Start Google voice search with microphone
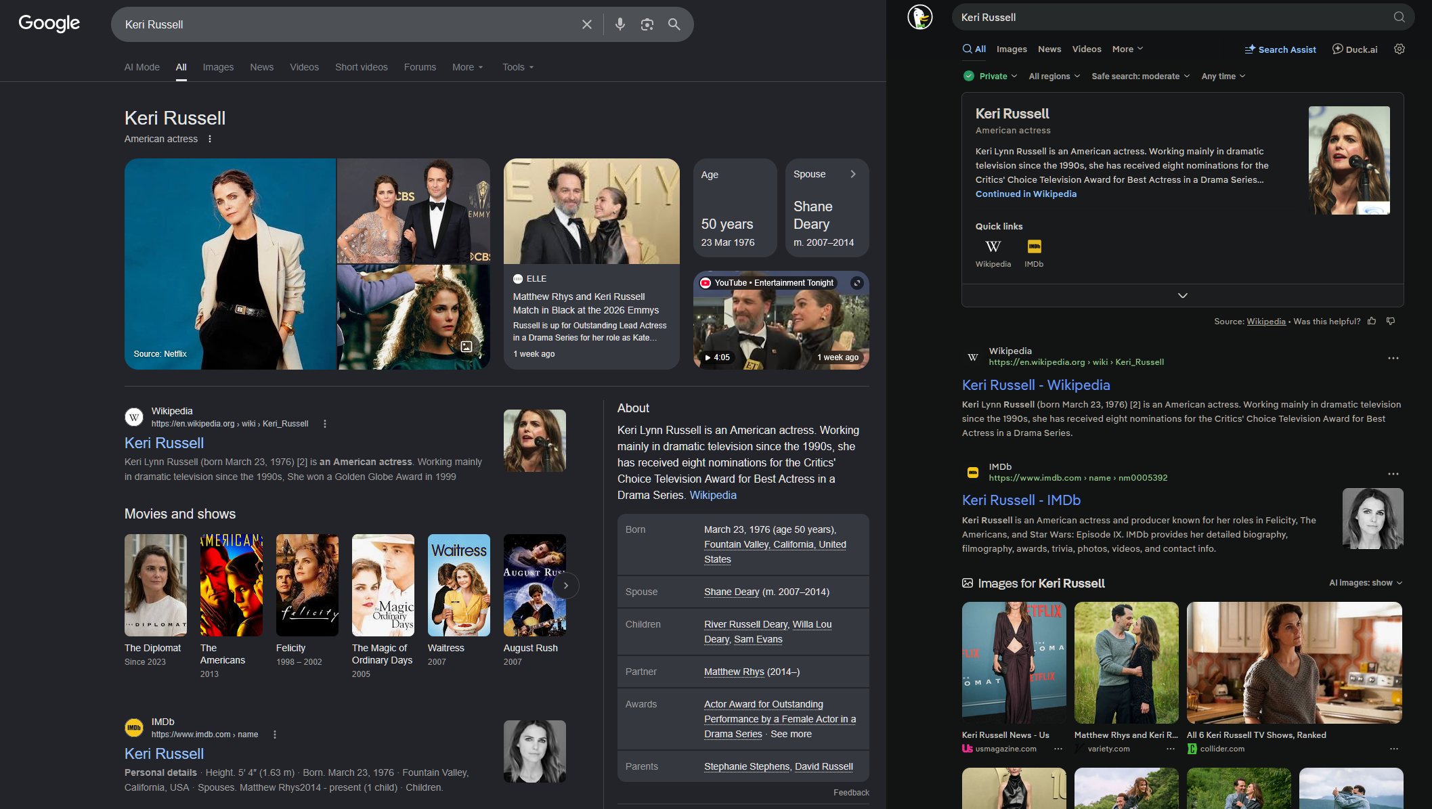 (620, 24)
